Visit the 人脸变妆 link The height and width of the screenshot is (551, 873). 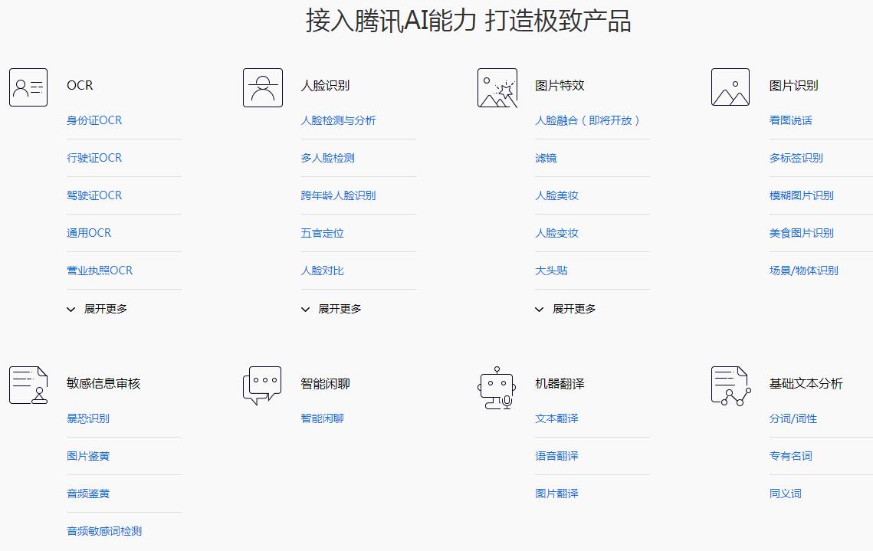click(556, 233)
